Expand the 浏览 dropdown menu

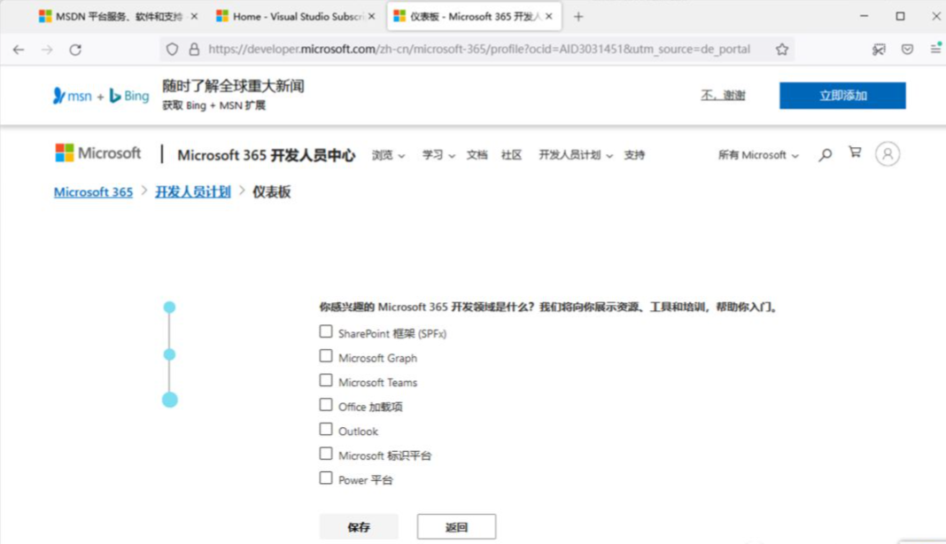coord(388,155)
